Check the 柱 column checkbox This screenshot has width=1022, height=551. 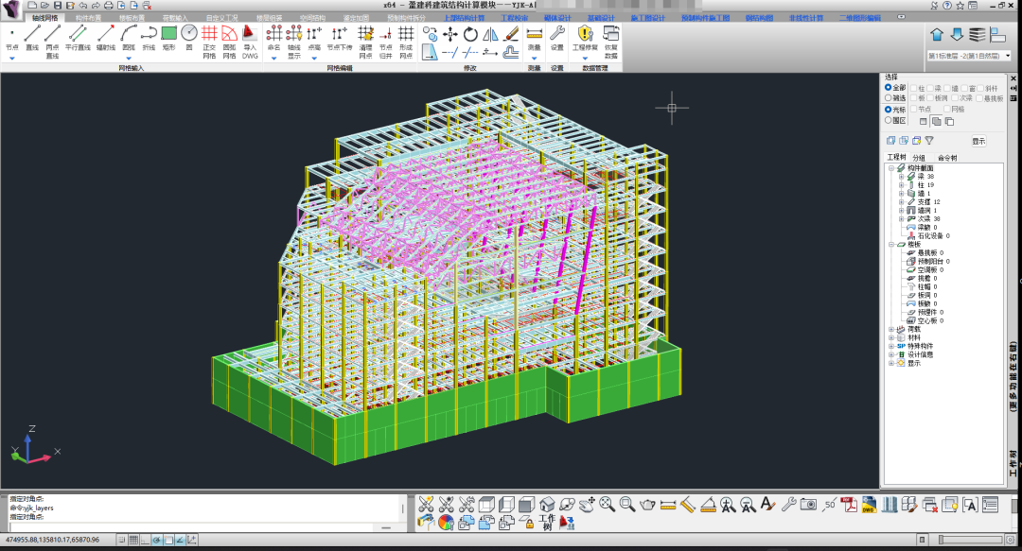click(x=914, y=88)
